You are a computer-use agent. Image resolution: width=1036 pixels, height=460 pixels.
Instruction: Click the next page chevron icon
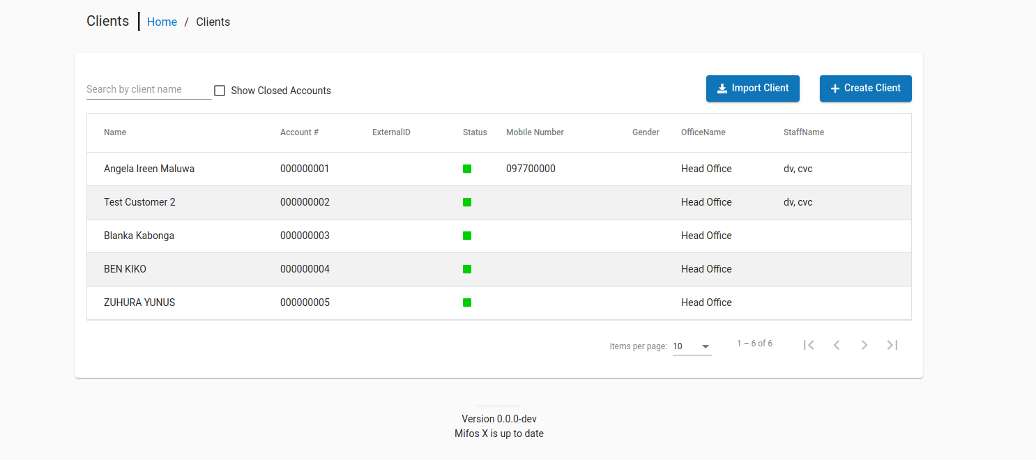tap(864, 344)
